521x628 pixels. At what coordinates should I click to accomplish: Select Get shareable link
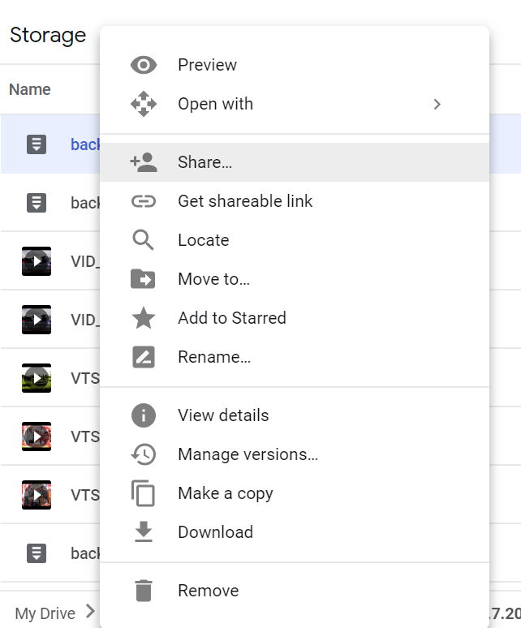245,201
